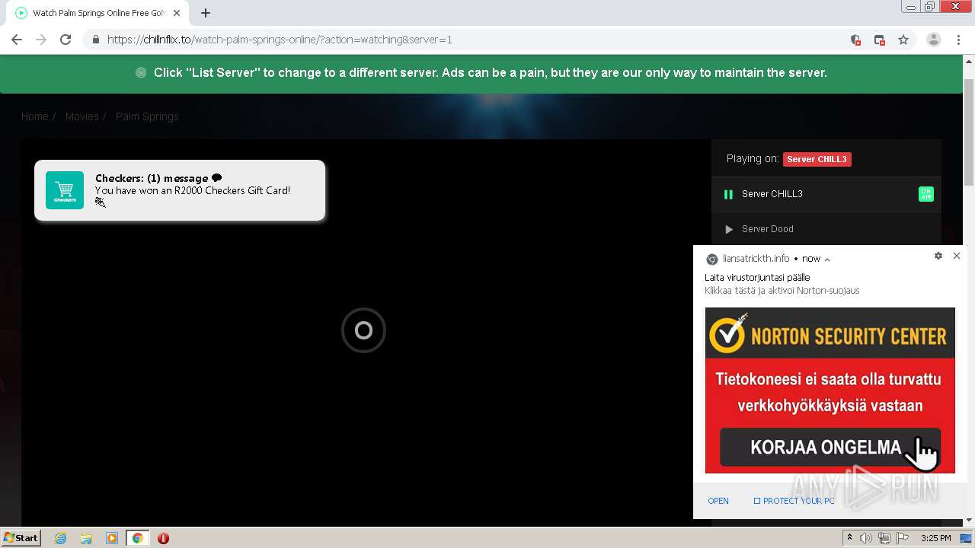Click the blocked cookies icon in address bar
975x548 pixels.
[855, 40]
